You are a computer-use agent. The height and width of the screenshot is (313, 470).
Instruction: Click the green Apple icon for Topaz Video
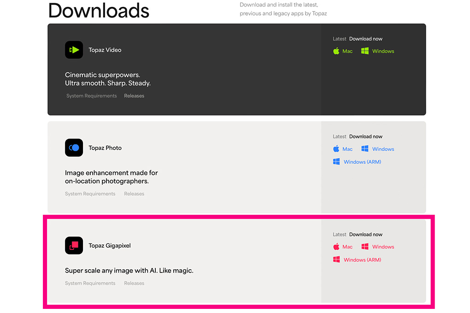336,51
